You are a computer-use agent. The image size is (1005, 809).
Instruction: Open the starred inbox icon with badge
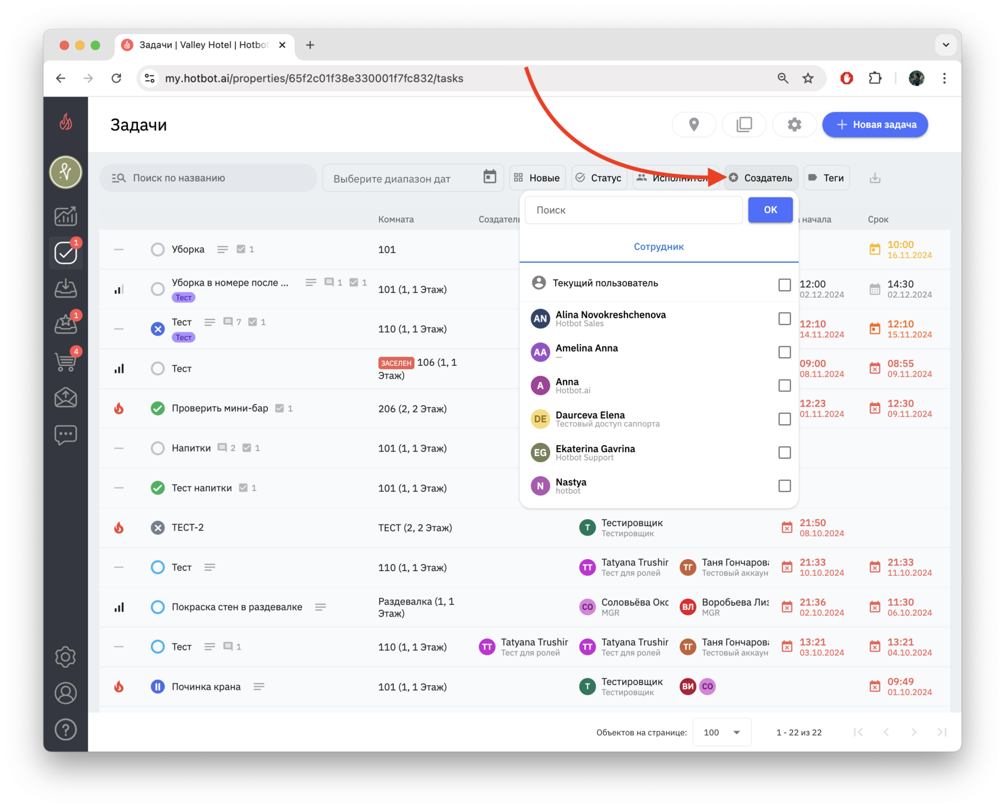(66, 324)
